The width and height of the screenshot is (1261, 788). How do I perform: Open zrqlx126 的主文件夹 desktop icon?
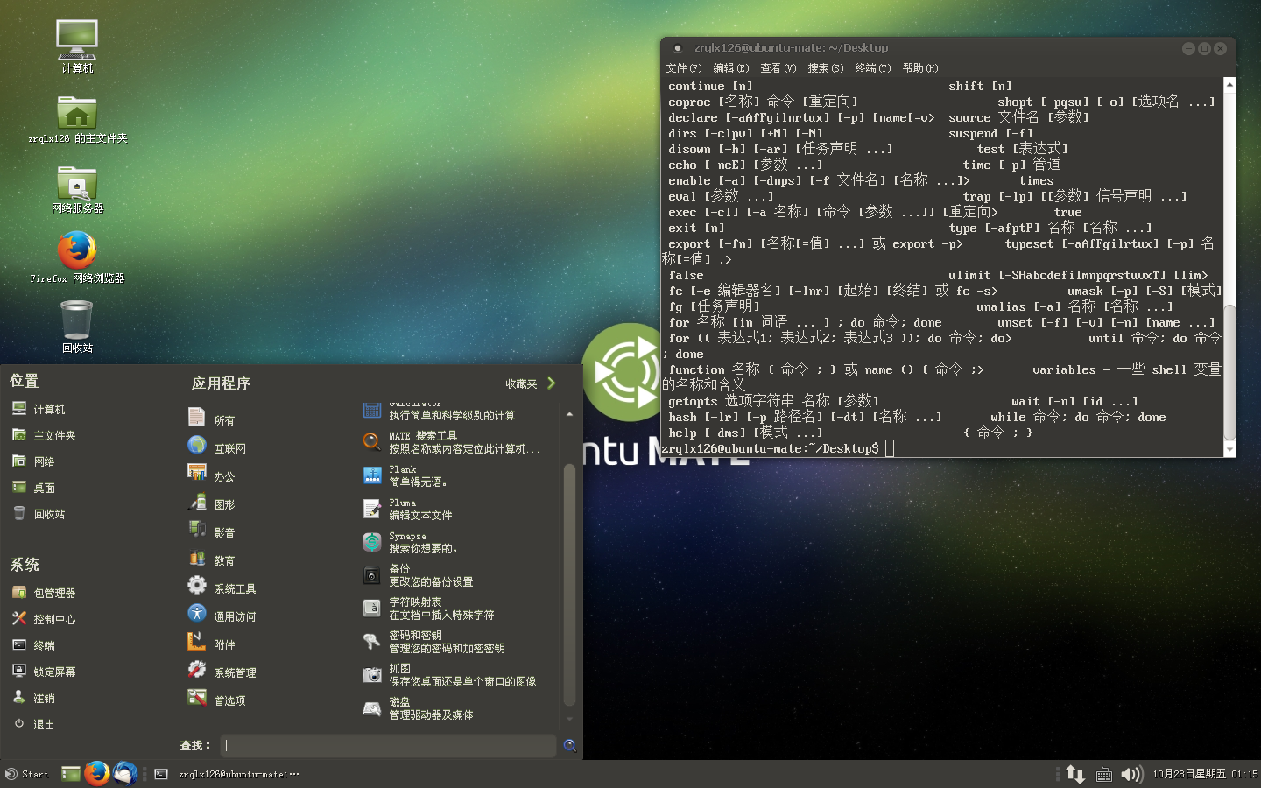[77, 119]
